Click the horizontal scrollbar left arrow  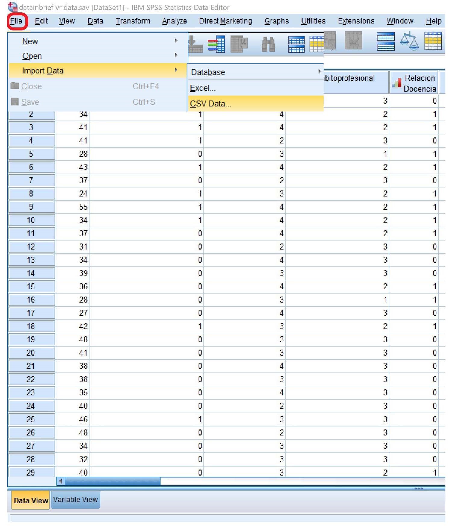(x=61, y=481)
